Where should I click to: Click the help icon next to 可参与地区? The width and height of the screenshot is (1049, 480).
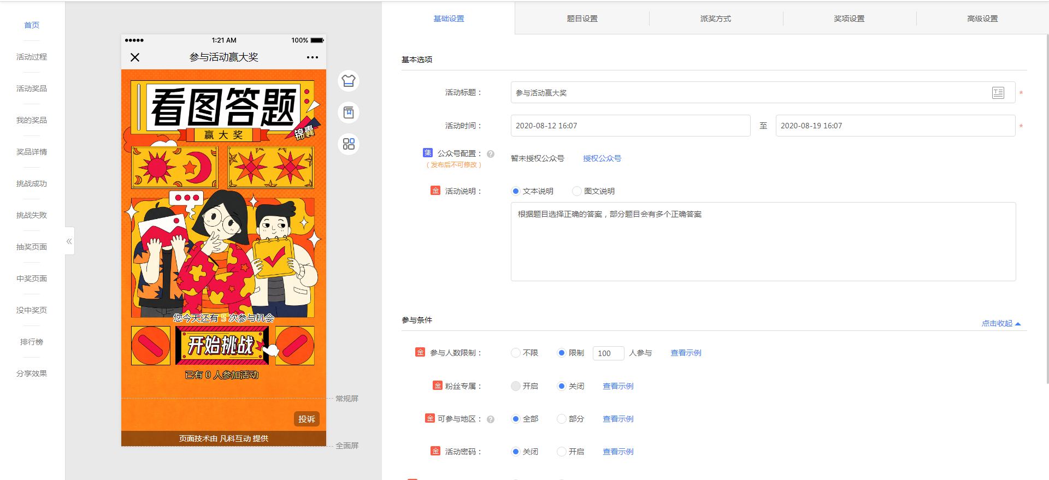pyautogui.click(x=491, y=419)
